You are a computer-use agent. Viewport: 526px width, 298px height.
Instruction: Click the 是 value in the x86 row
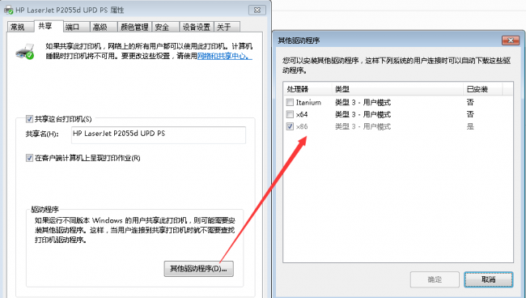coord(470,126)
